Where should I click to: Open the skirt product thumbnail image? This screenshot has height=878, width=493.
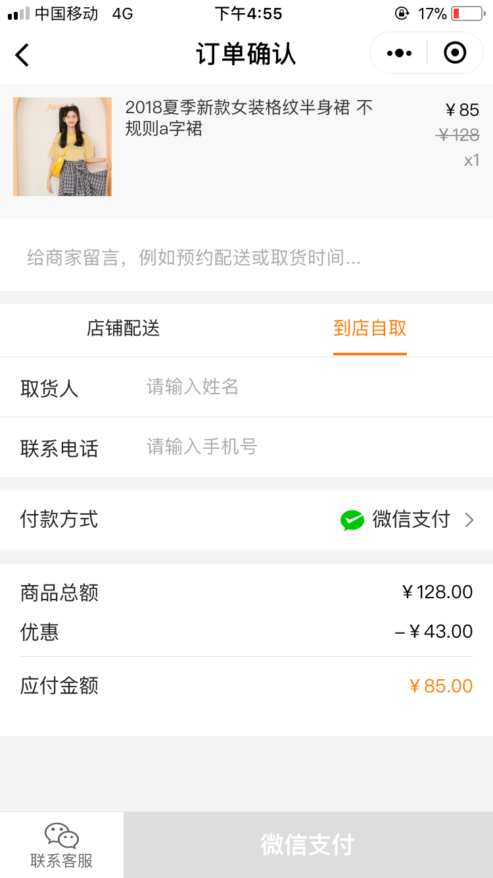click(x=62, y=147)
